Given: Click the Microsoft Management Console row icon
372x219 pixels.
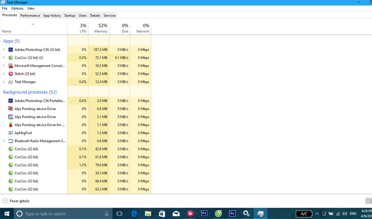Looking at the screenshot, I should 10,66.
